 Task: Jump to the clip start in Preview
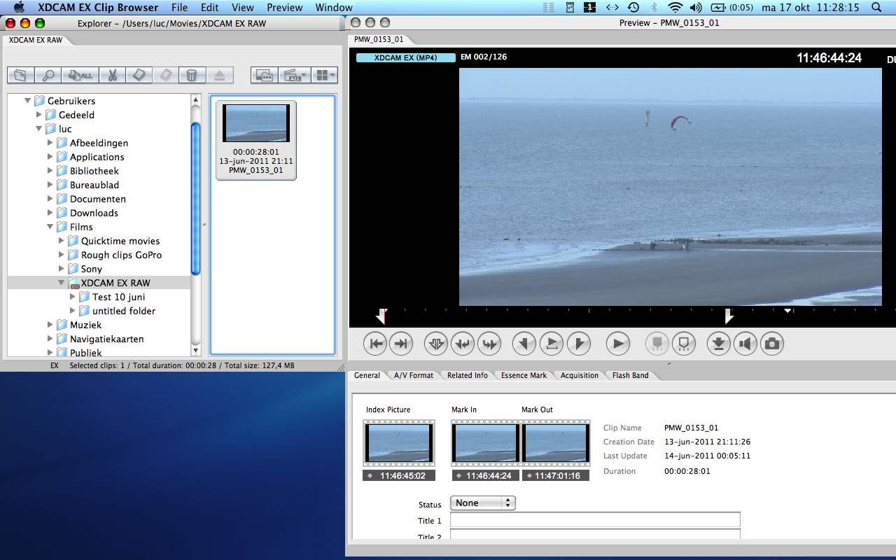coord(376,344)
